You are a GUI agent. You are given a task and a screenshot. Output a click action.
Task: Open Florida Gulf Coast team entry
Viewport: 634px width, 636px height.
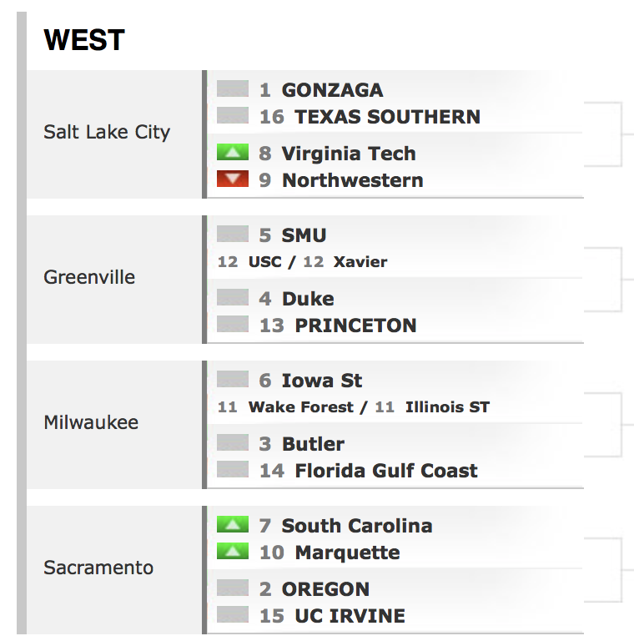[386, 471]
